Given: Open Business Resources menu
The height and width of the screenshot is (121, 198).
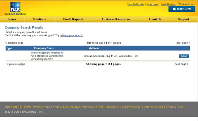Looking at the screenshot, I should (116, 19).
